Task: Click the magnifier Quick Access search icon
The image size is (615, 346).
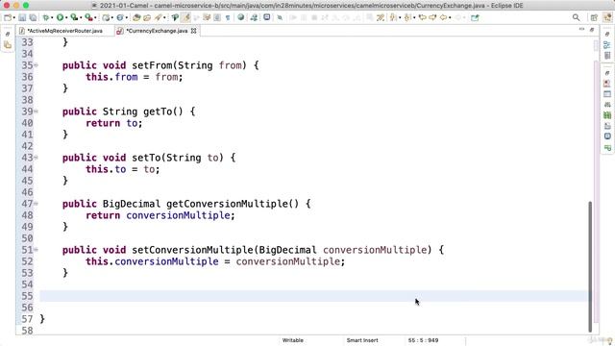Action: coord(576,17)
